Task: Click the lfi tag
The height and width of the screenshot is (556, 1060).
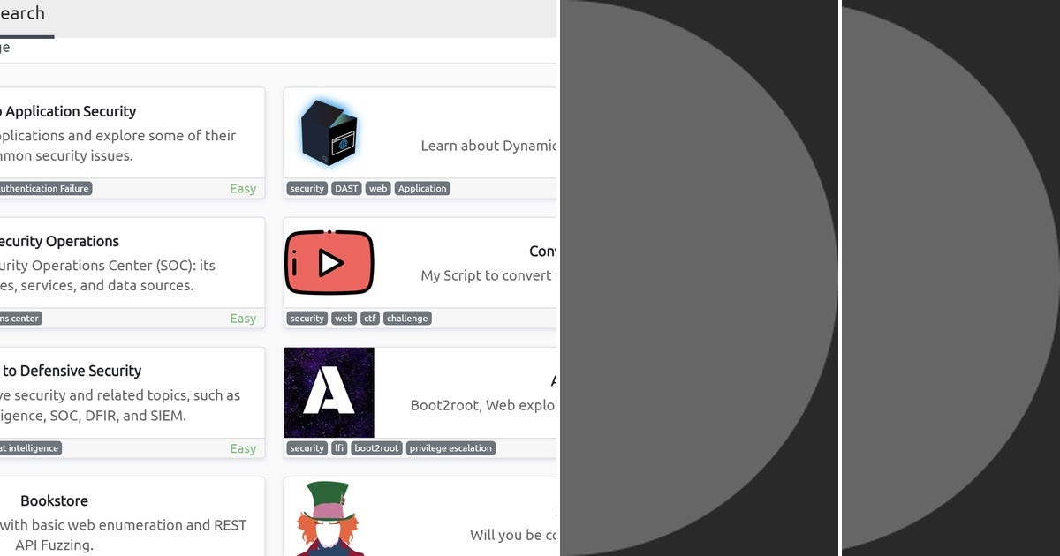Action: pos(339,447)
